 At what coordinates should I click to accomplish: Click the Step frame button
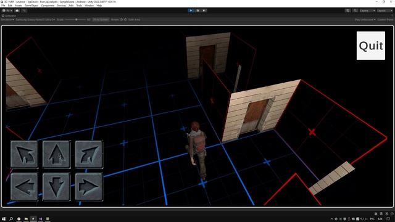pyautogui.click(x=204, y=10)
